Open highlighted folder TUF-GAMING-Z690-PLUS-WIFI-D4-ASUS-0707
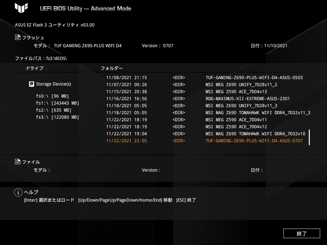327x245 pixels. [254, 141]
